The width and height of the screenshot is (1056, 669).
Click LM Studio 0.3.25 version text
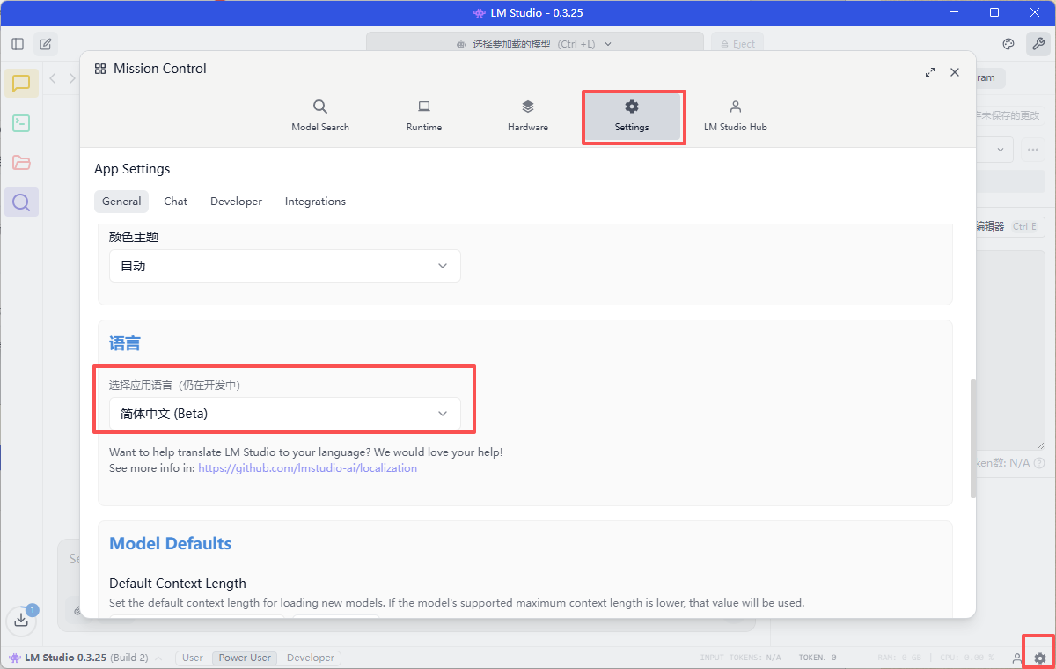click(x=65, y=658)
